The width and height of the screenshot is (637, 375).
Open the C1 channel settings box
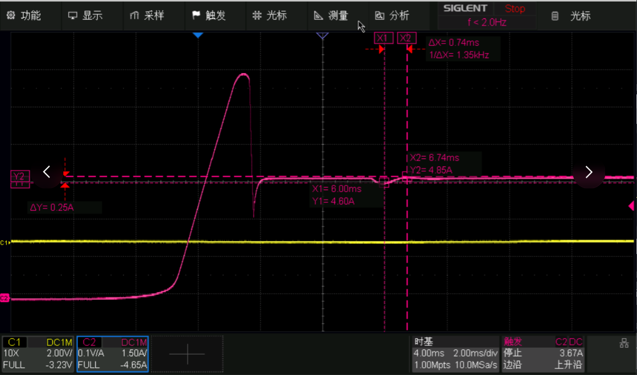(38, 354)
